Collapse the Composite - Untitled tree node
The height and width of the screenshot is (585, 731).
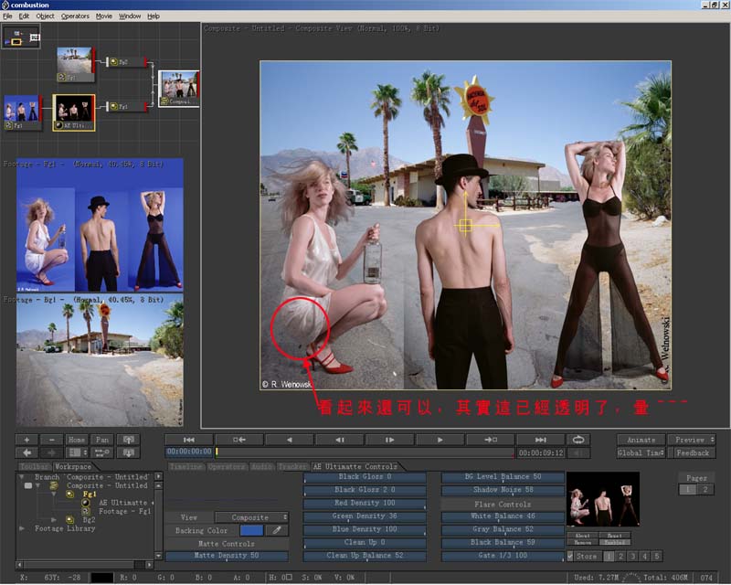pyautogui.click(x=37, y=485)
